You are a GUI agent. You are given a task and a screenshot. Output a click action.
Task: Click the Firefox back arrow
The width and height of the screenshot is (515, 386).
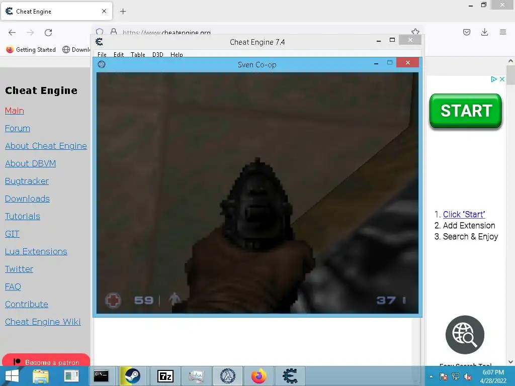click(x=12, y=32)
